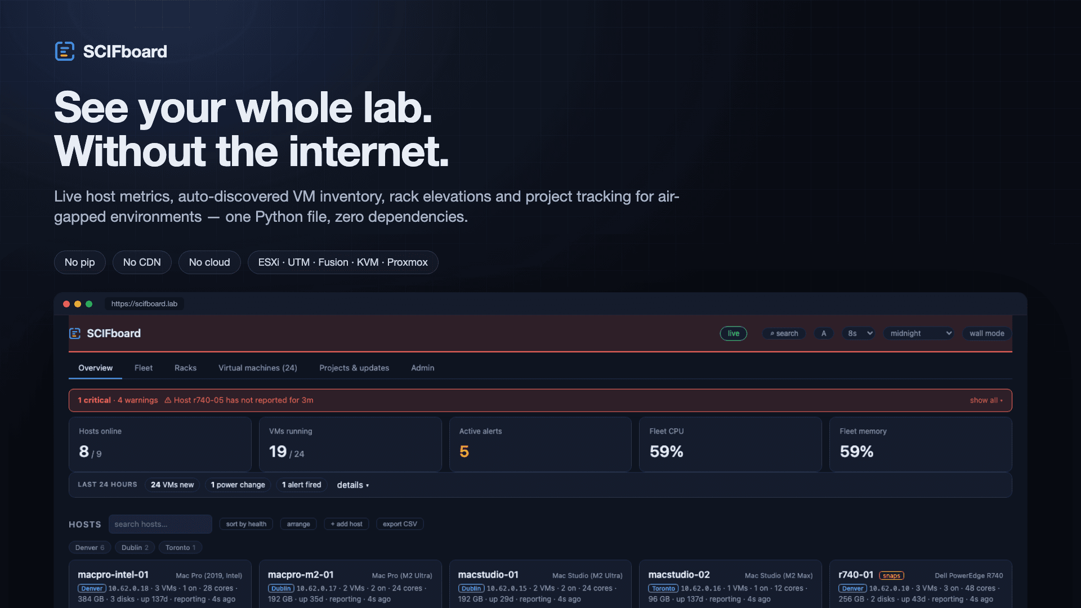Toggle wall mode

point(987,333)
